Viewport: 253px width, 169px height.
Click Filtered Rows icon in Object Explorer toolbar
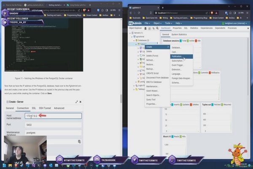(x=153, y=28)
